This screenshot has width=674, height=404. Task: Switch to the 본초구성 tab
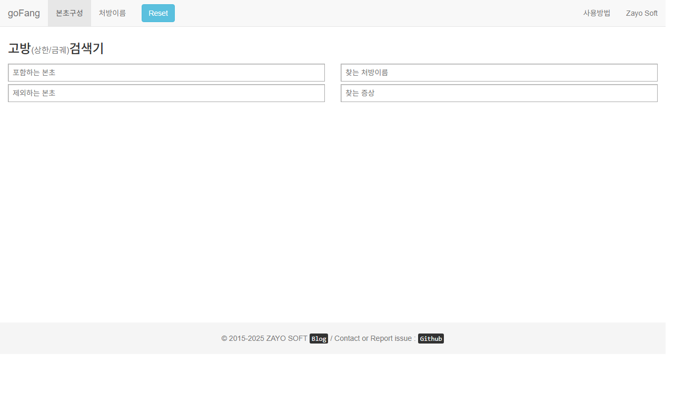[x=70, y=13]
